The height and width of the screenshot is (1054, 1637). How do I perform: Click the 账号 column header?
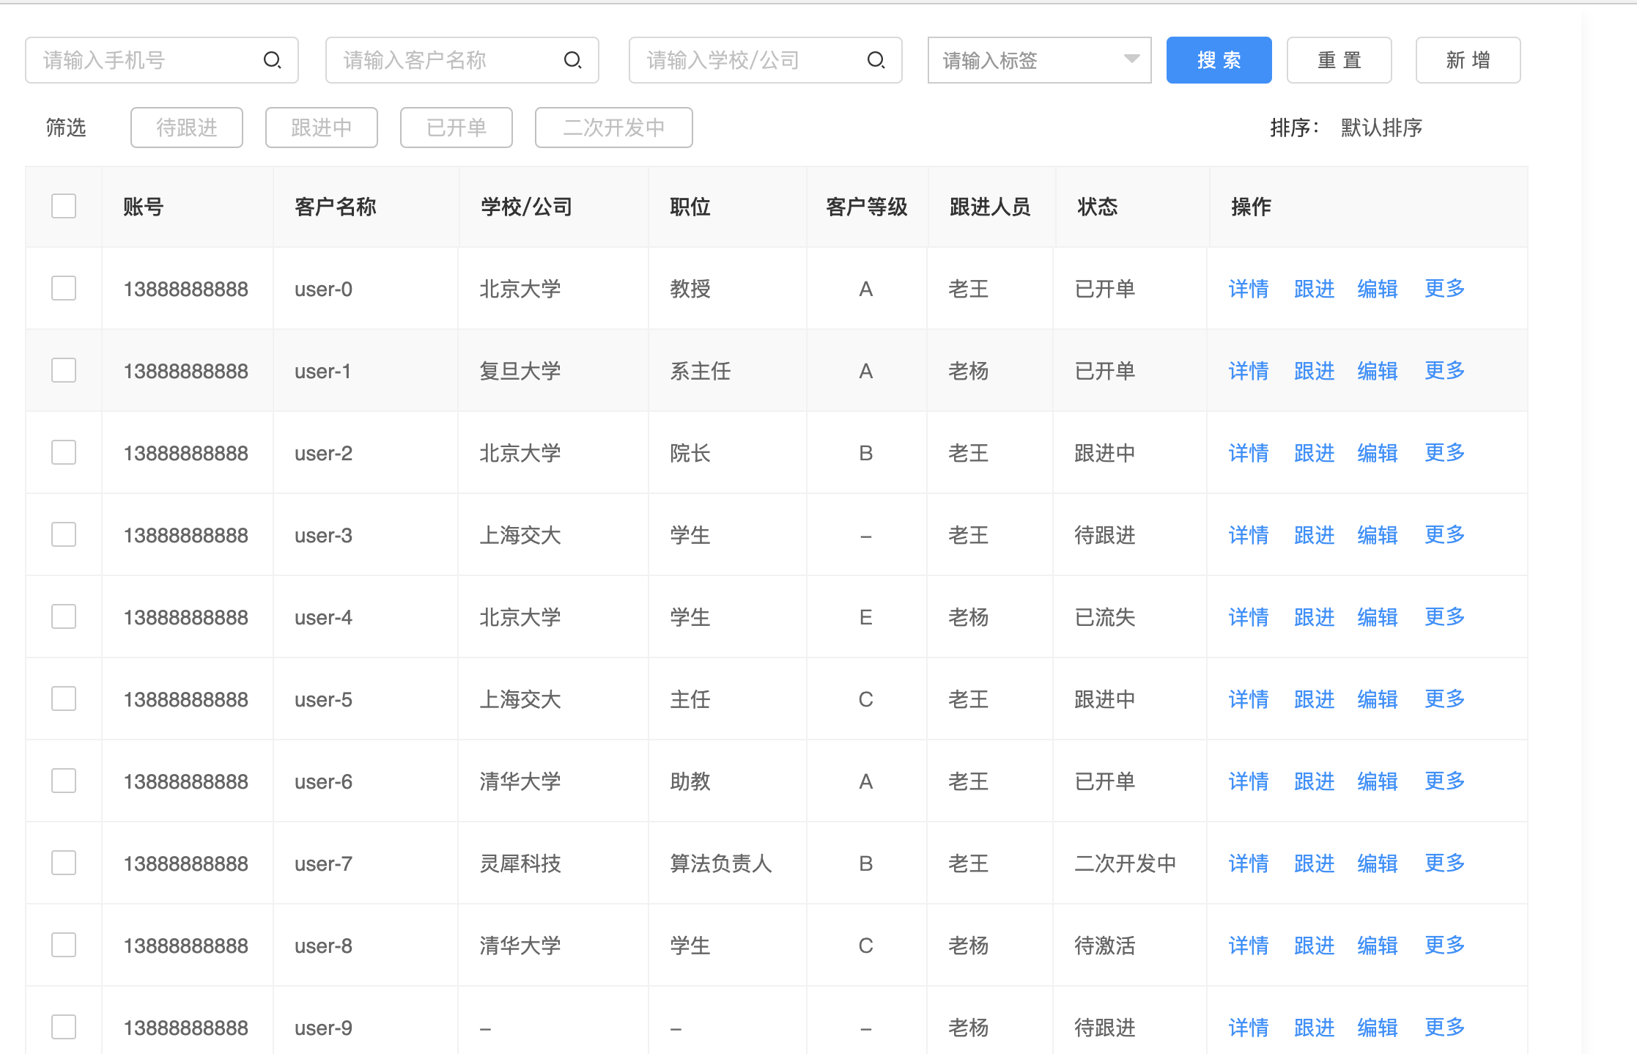pos(143,207)
